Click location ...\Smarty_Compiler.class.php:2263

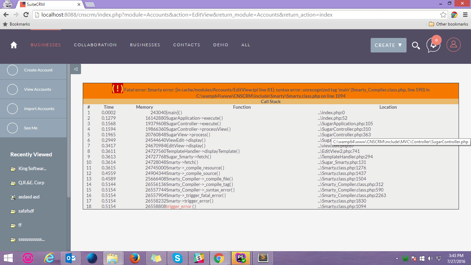coord(352,195)
